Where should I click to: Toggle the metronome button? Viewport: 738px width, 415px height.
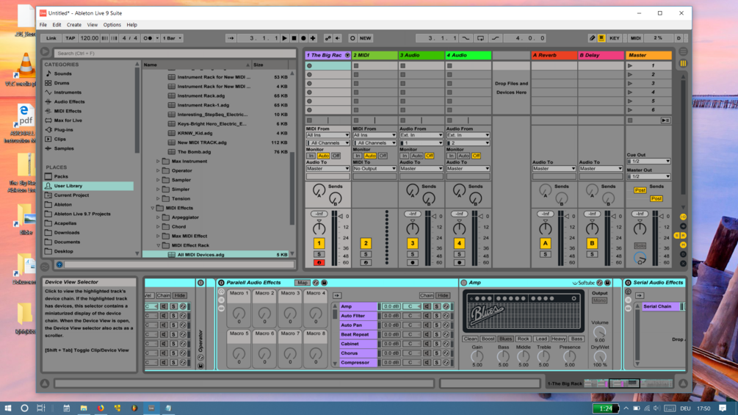(x=148, y=38)
